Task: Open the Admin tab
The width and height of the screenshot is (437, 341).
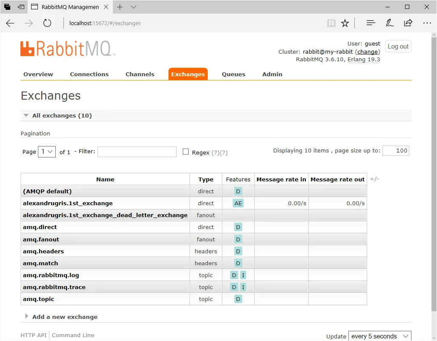Action: [x=272, y=74]
